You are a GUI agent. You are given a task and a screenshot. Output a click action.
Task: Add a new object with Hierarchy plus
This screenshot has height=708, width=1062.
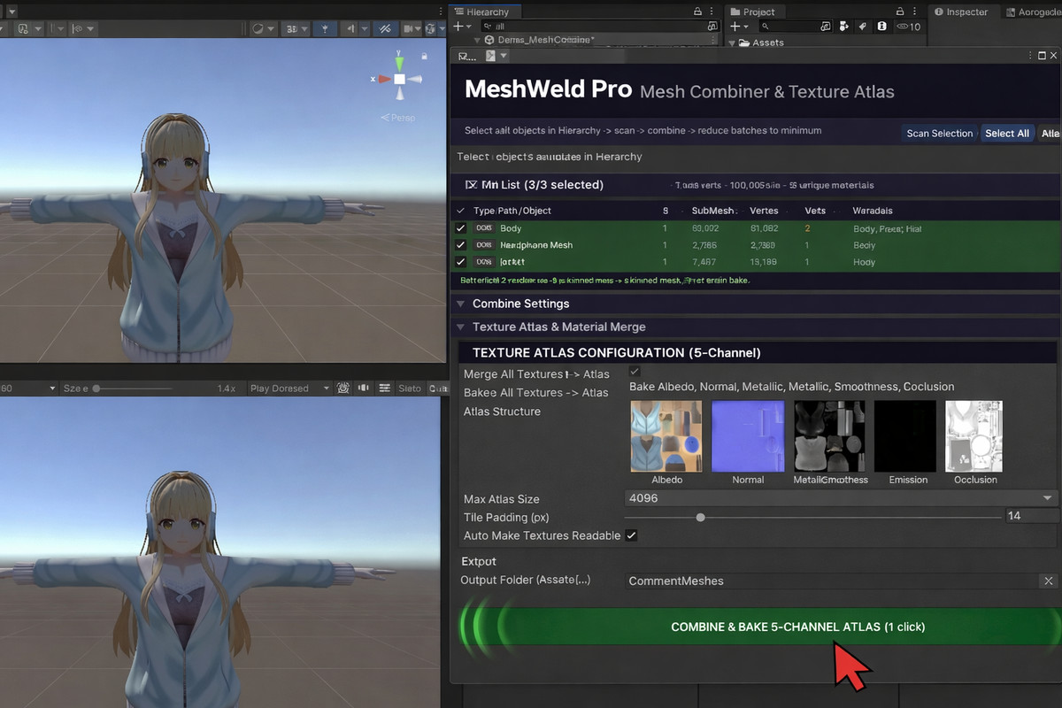pos(458,27)
